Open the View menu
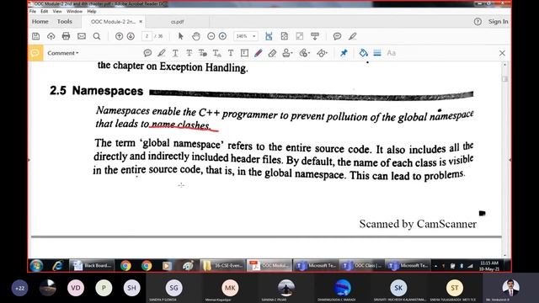Viewport: 539px width, 303px height. [x=57, y=11]
